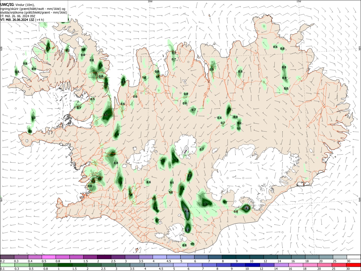Viewport: 361px width, 271px height.
Task: Click the dark purple 2–2.5 snow legend swatch
Action: [x=104, y=257]
